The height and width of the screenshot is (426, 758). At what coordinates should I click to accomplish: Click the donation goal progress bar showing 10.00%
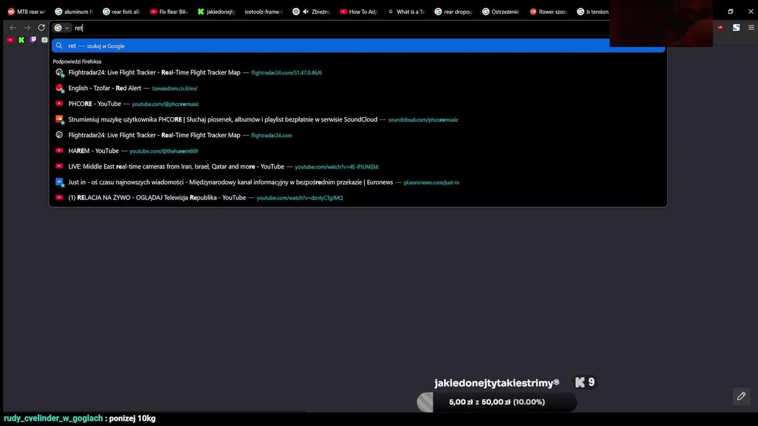pos(497,402)
